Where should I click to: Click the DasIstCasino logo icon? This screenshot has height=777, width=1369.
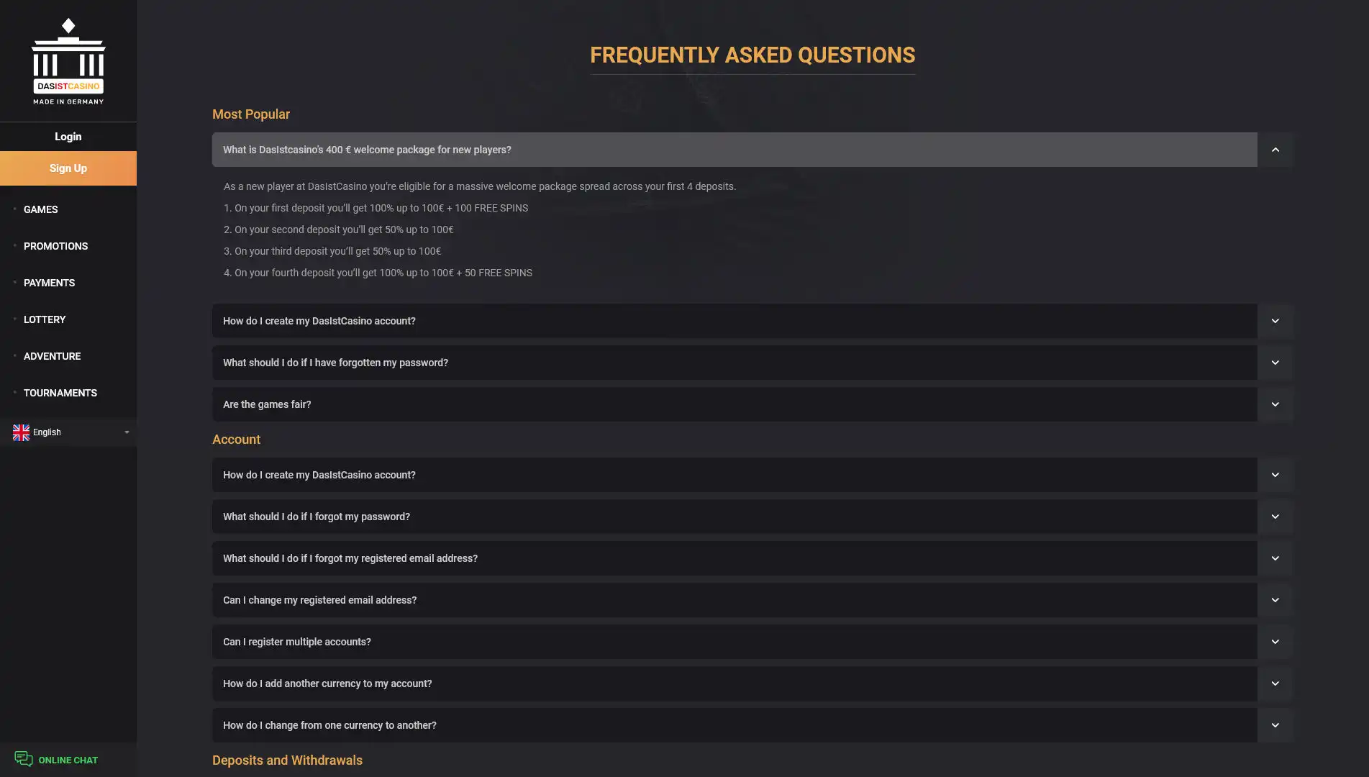click(x=68, y=61)
